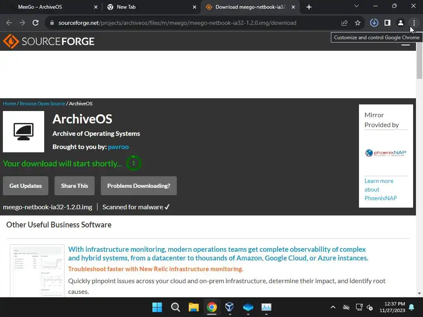The height and width of the screenshot is (317, 423).
Task: Open the Windows Start menu
Action: [157, 307]
